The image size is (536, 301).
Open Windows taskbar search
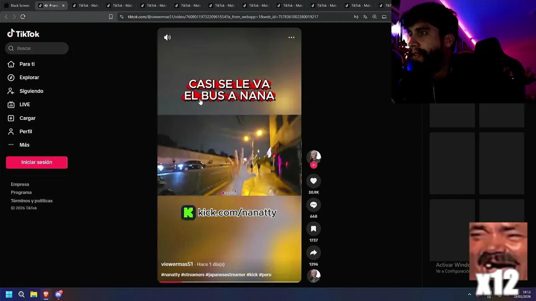click(21, 294)
